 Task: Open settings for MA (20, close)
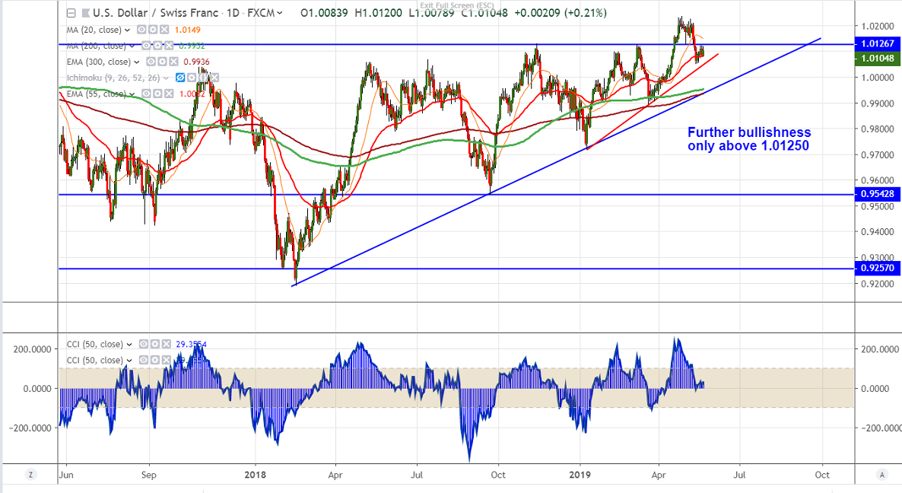coord(154,30)
